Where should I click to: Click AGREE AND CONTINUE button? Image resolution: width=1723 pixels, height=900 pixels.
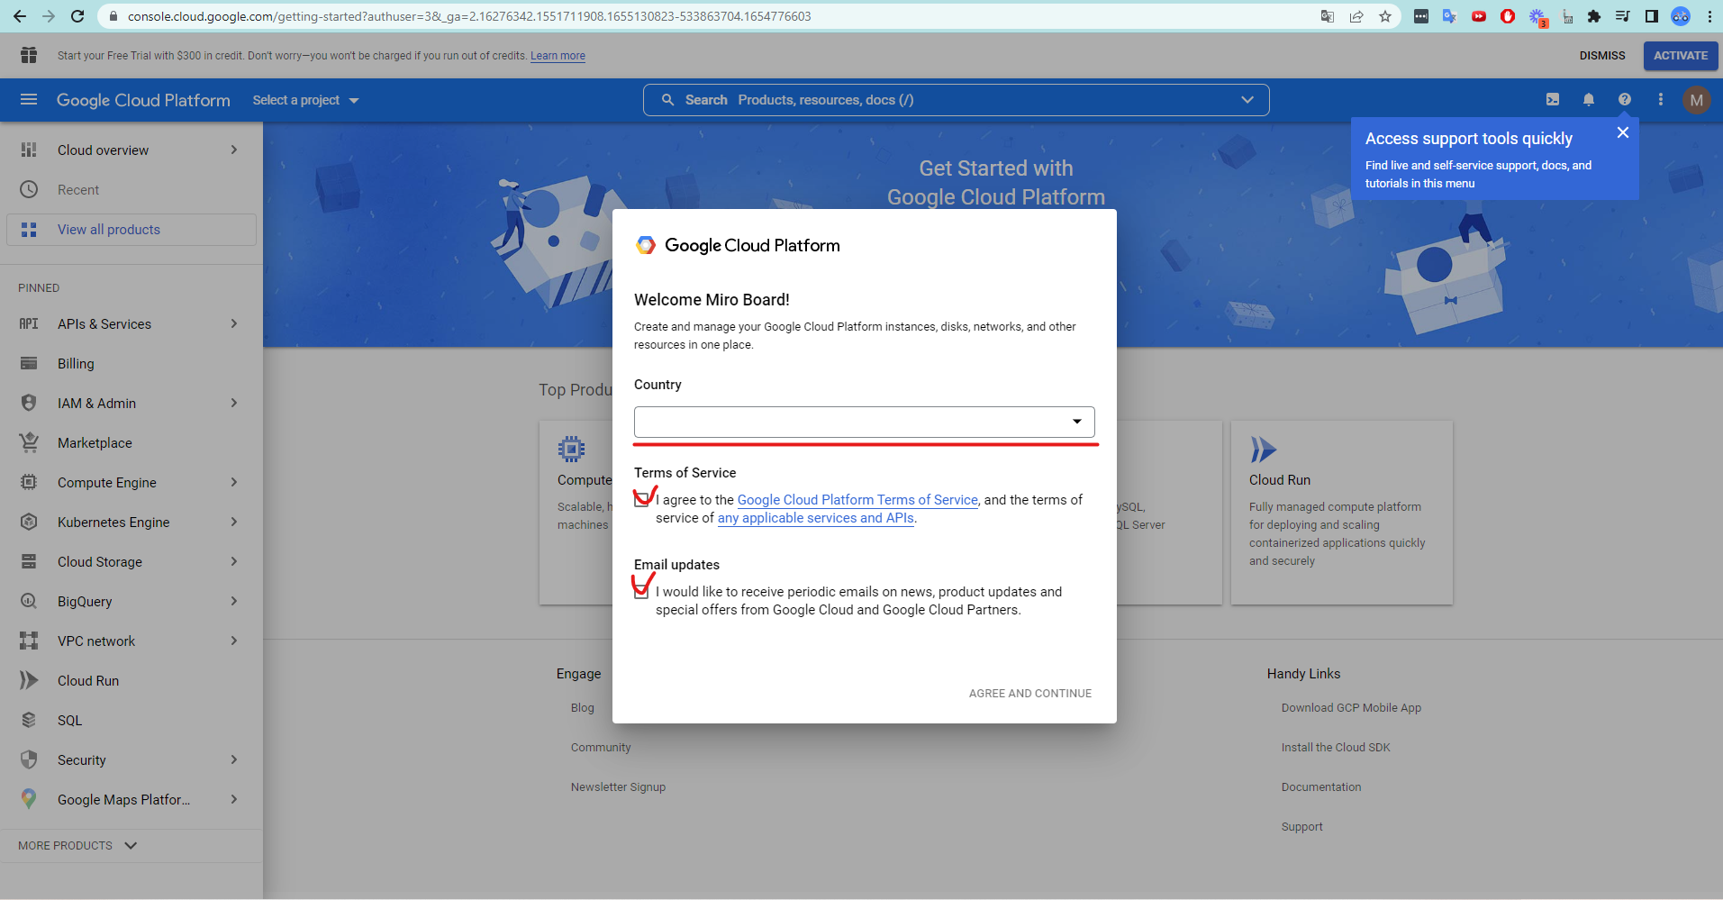tap(1030, 694)
